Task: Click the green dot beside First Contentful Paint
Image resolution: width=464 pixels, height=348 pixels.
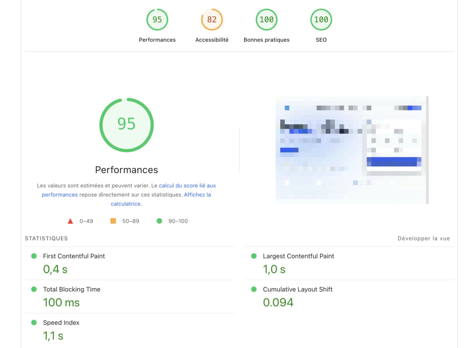Action: coord(34,256)
